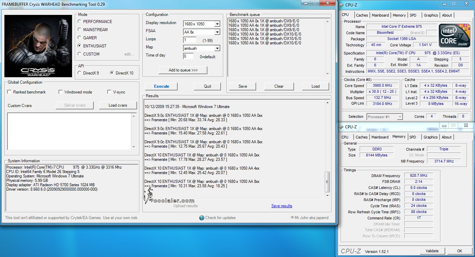Click the Quit button
The image size is (475, 257).
tap(207, 86)
